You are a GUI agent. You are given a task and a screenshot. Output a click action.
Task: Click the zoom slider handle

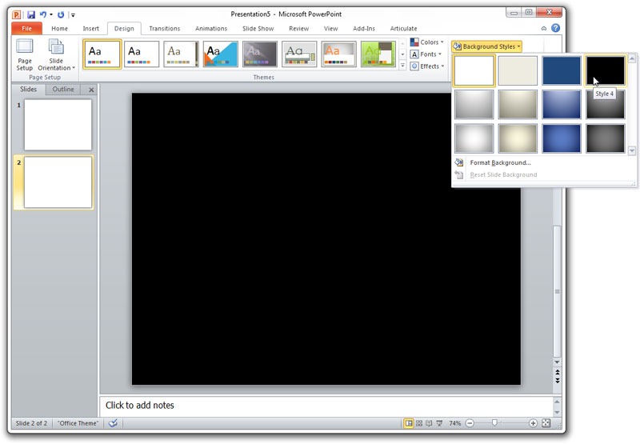click(x=494, y=423)
